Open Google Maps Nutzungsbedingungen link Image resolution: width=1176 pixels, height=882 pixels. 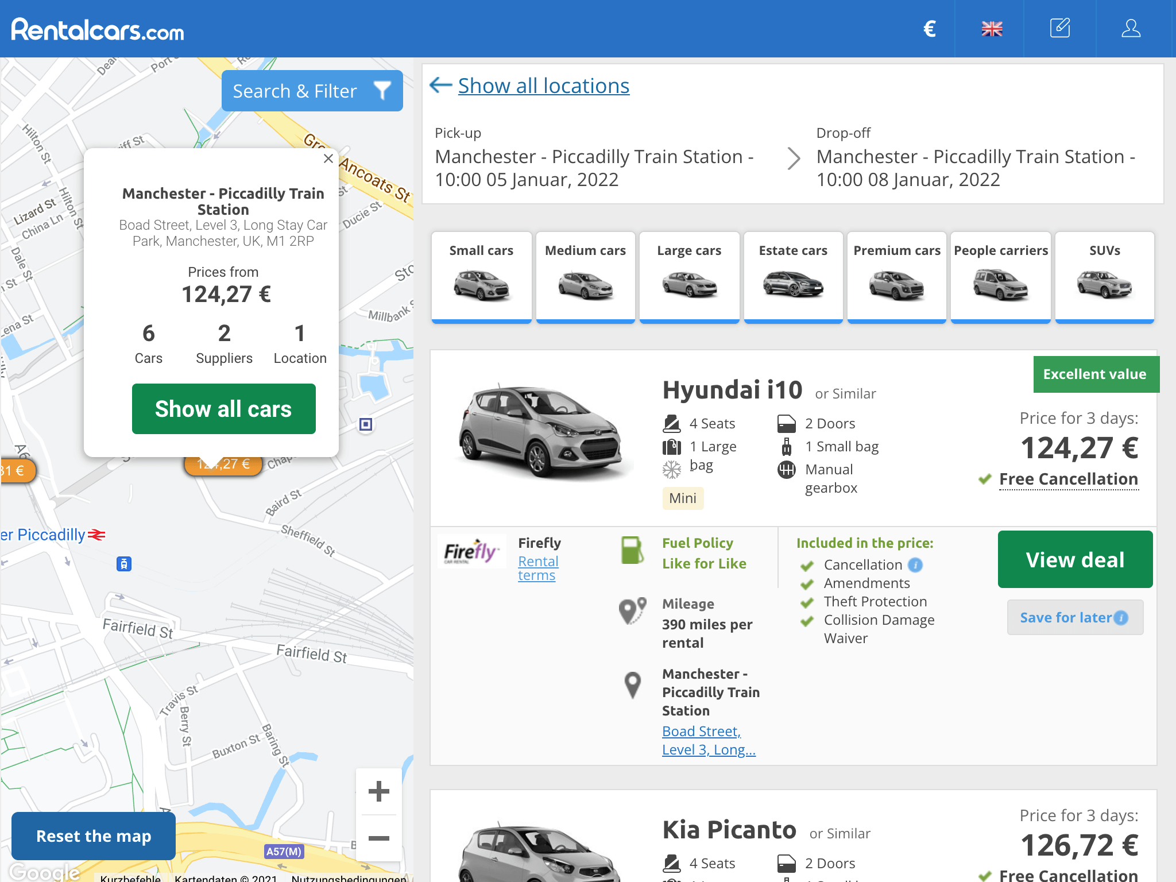(x=349, y=878)
